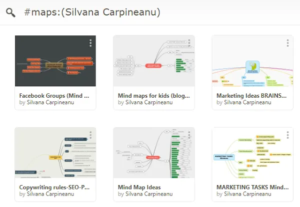Open the Copywriting rules-SEO map thumbnail
Screen dimensions: 300x207
pyautogui.click(x=55, y=153)
